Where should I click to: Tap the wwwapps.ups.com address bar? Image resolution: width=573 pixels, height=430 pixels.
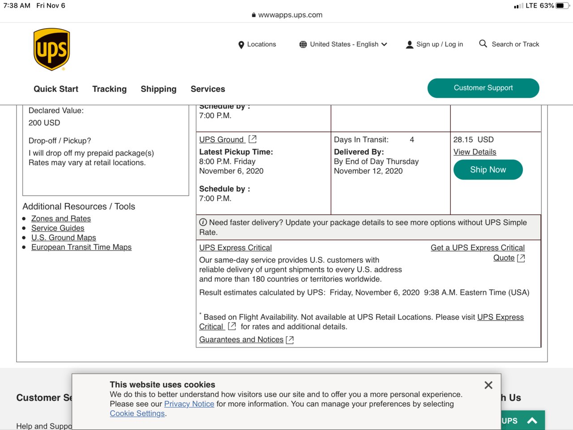pyautogui.click(x=286, y=15)
